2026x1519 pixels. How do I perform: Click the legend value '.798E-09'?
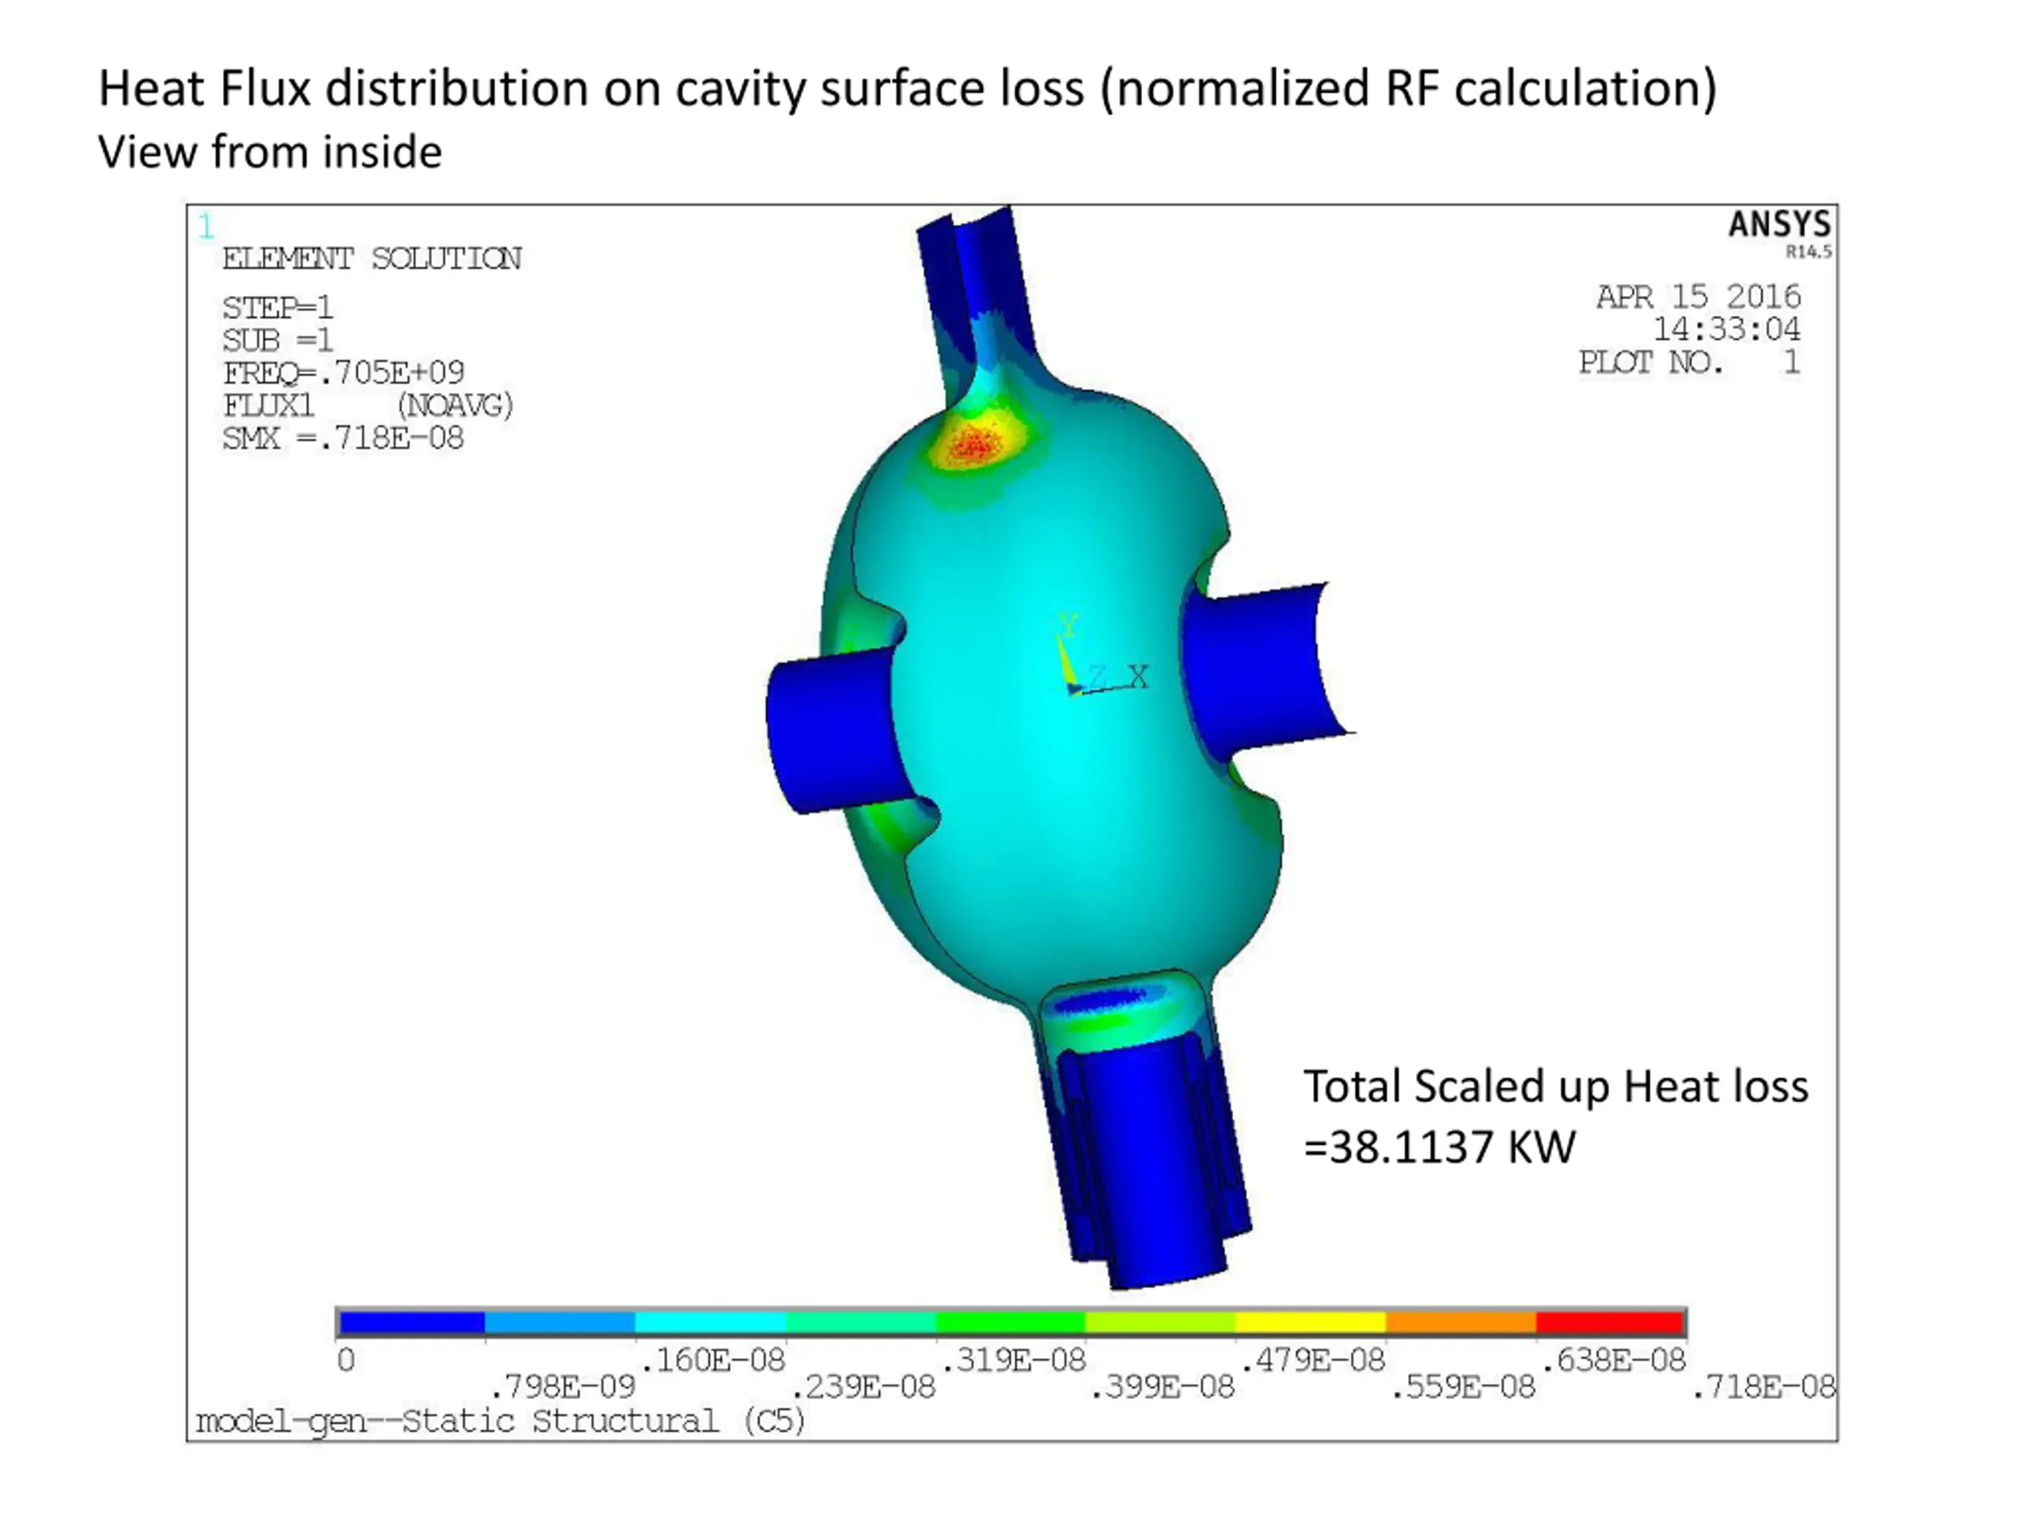coord(563,1387)
